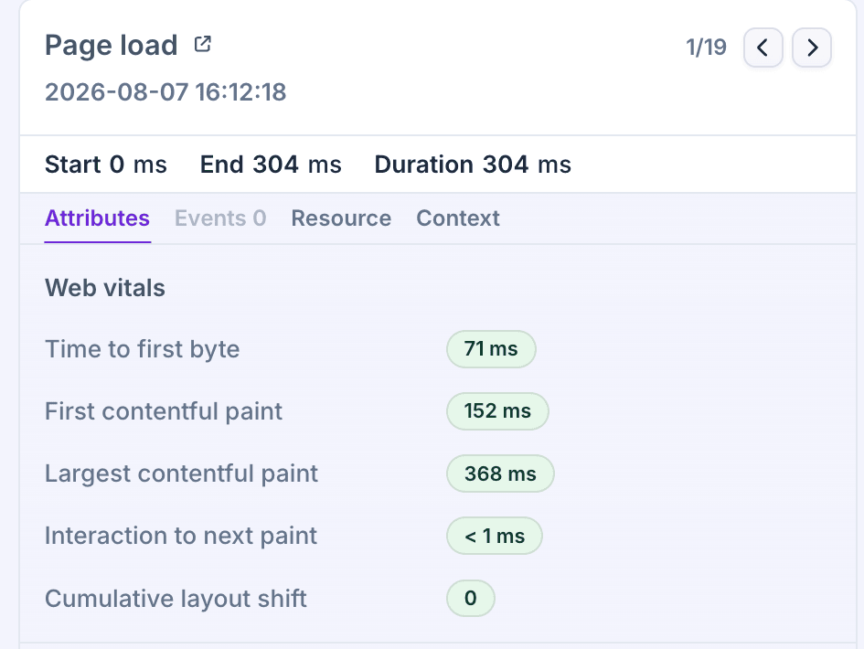Click the Duration 304 ms value

(473, 165)
